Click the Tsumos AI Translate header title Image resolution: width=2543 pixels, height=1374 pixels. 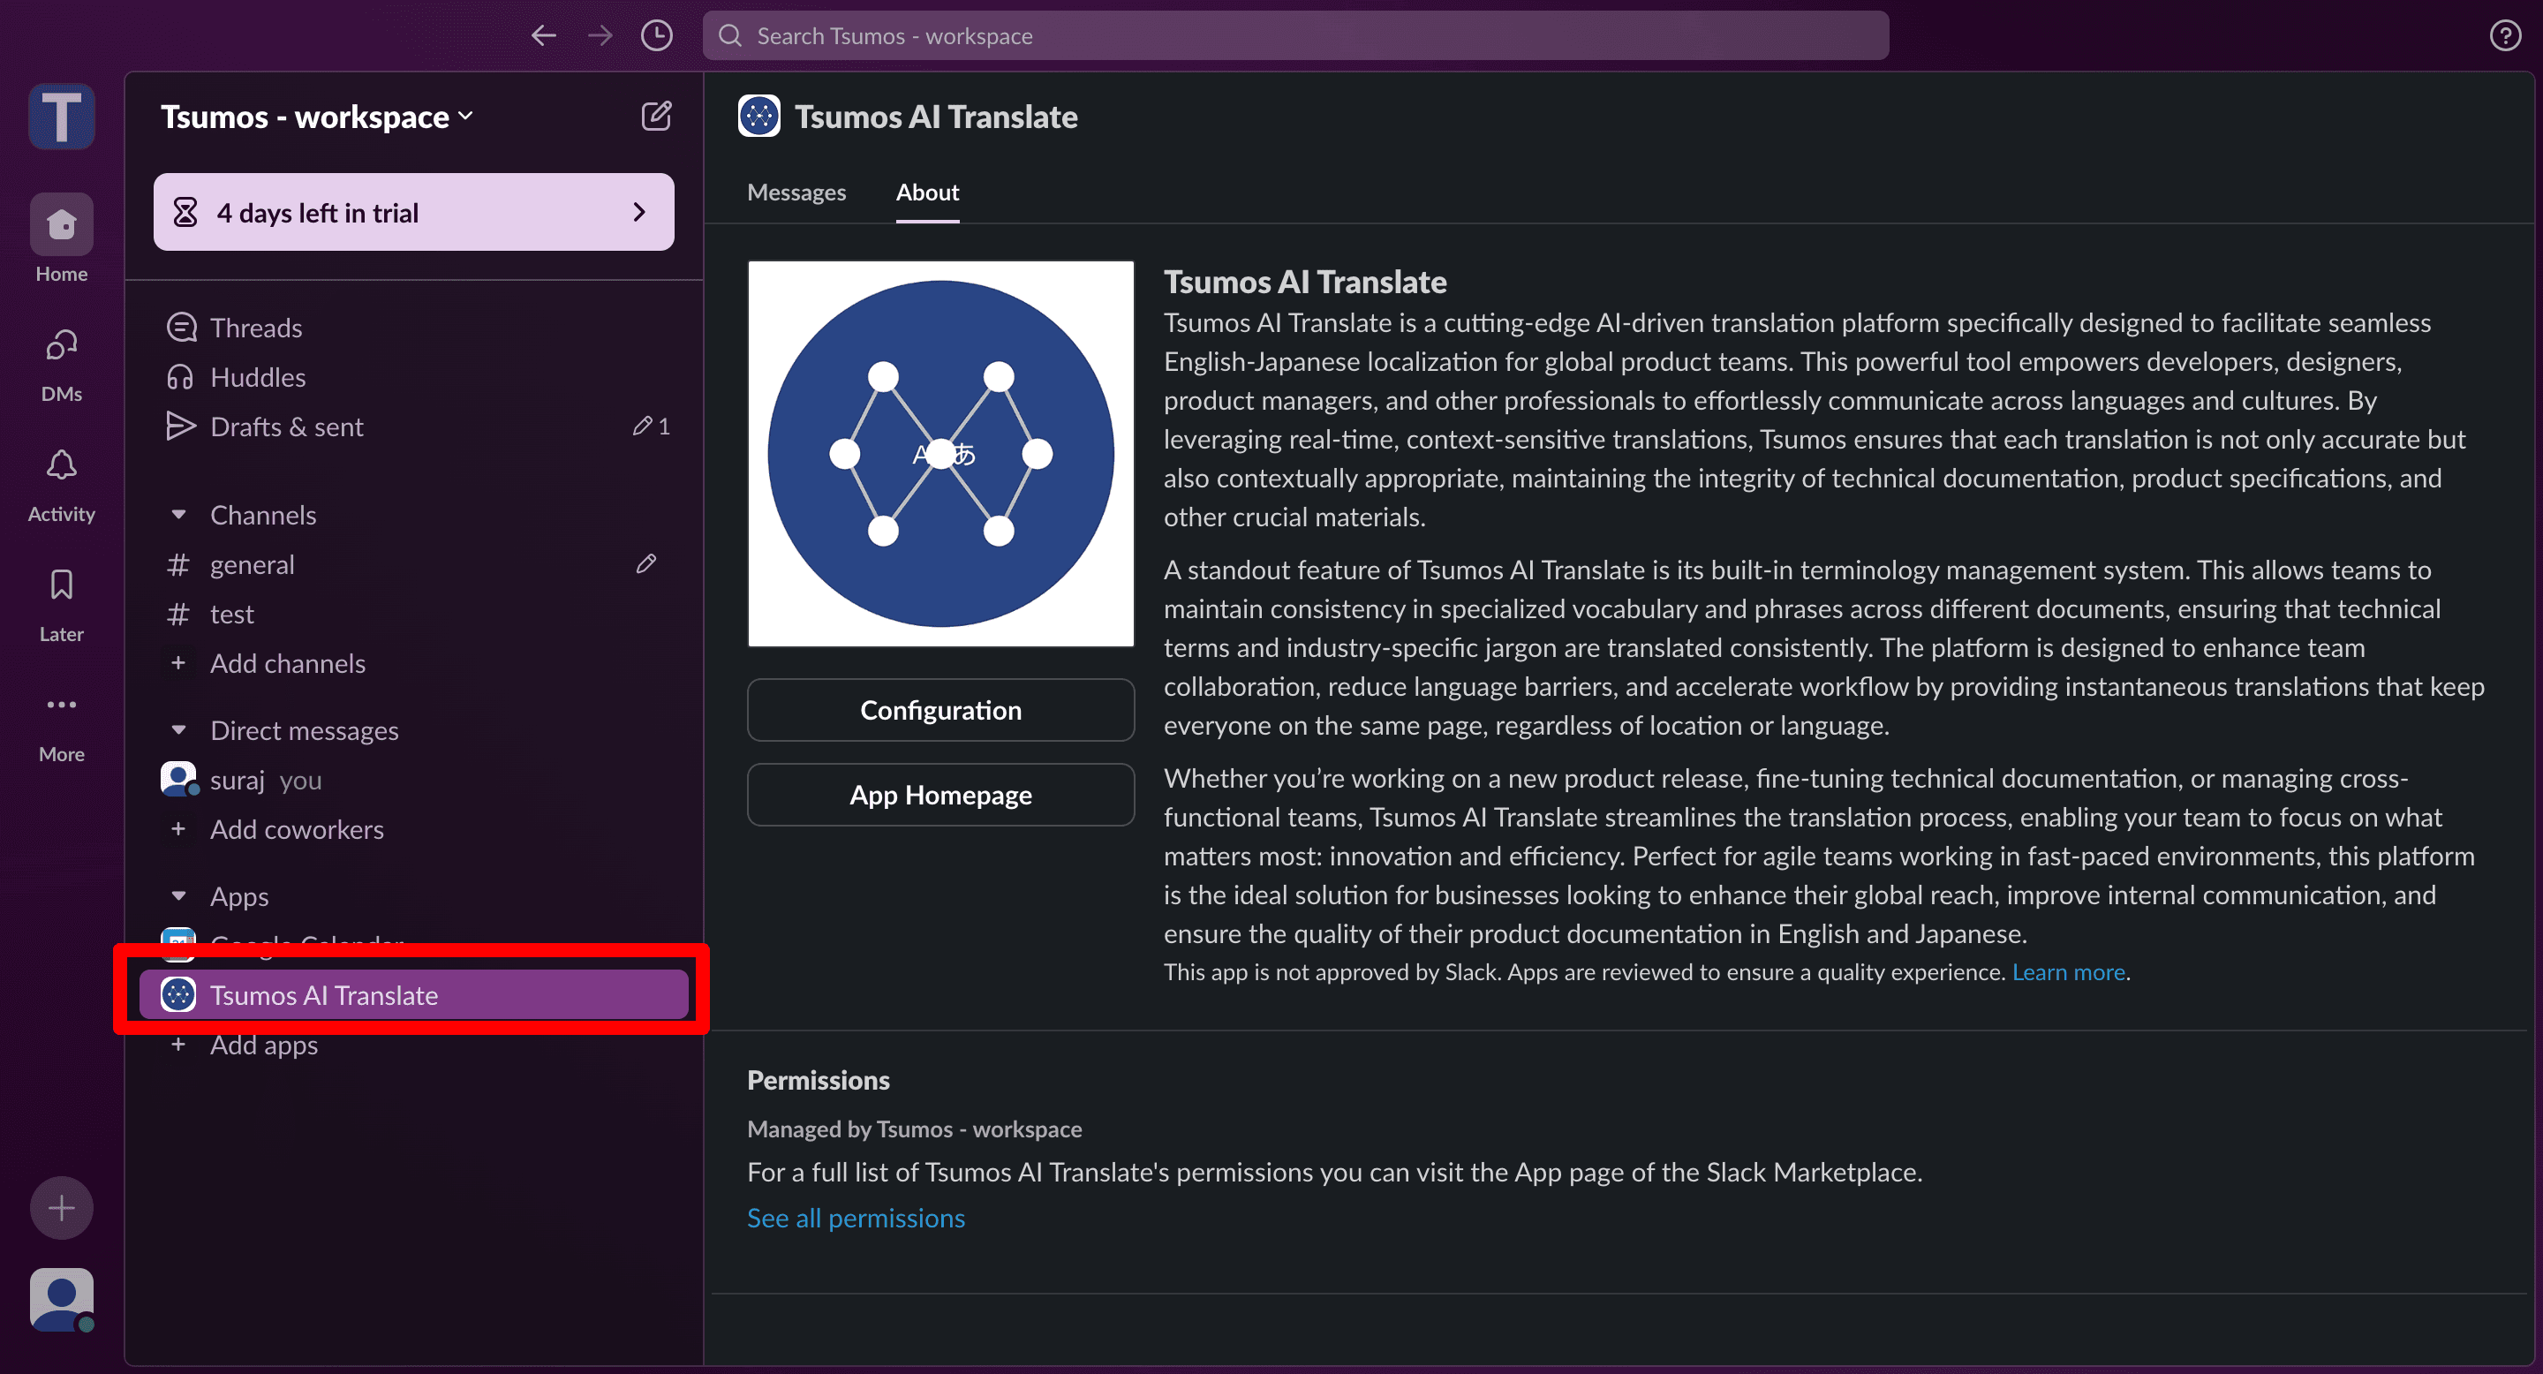tap(936, 117)
